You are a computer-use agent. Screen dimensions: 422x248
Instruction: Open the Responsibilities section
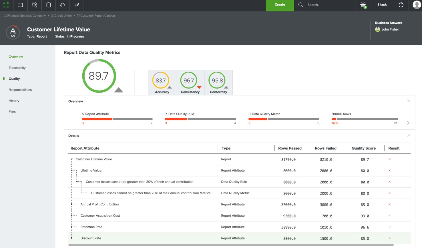tap(20, 90)
